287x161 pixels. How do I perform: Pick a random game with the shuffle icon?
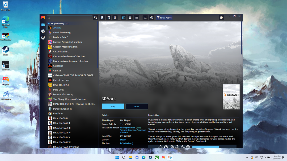pyautogui.click(x=145, y=17)
